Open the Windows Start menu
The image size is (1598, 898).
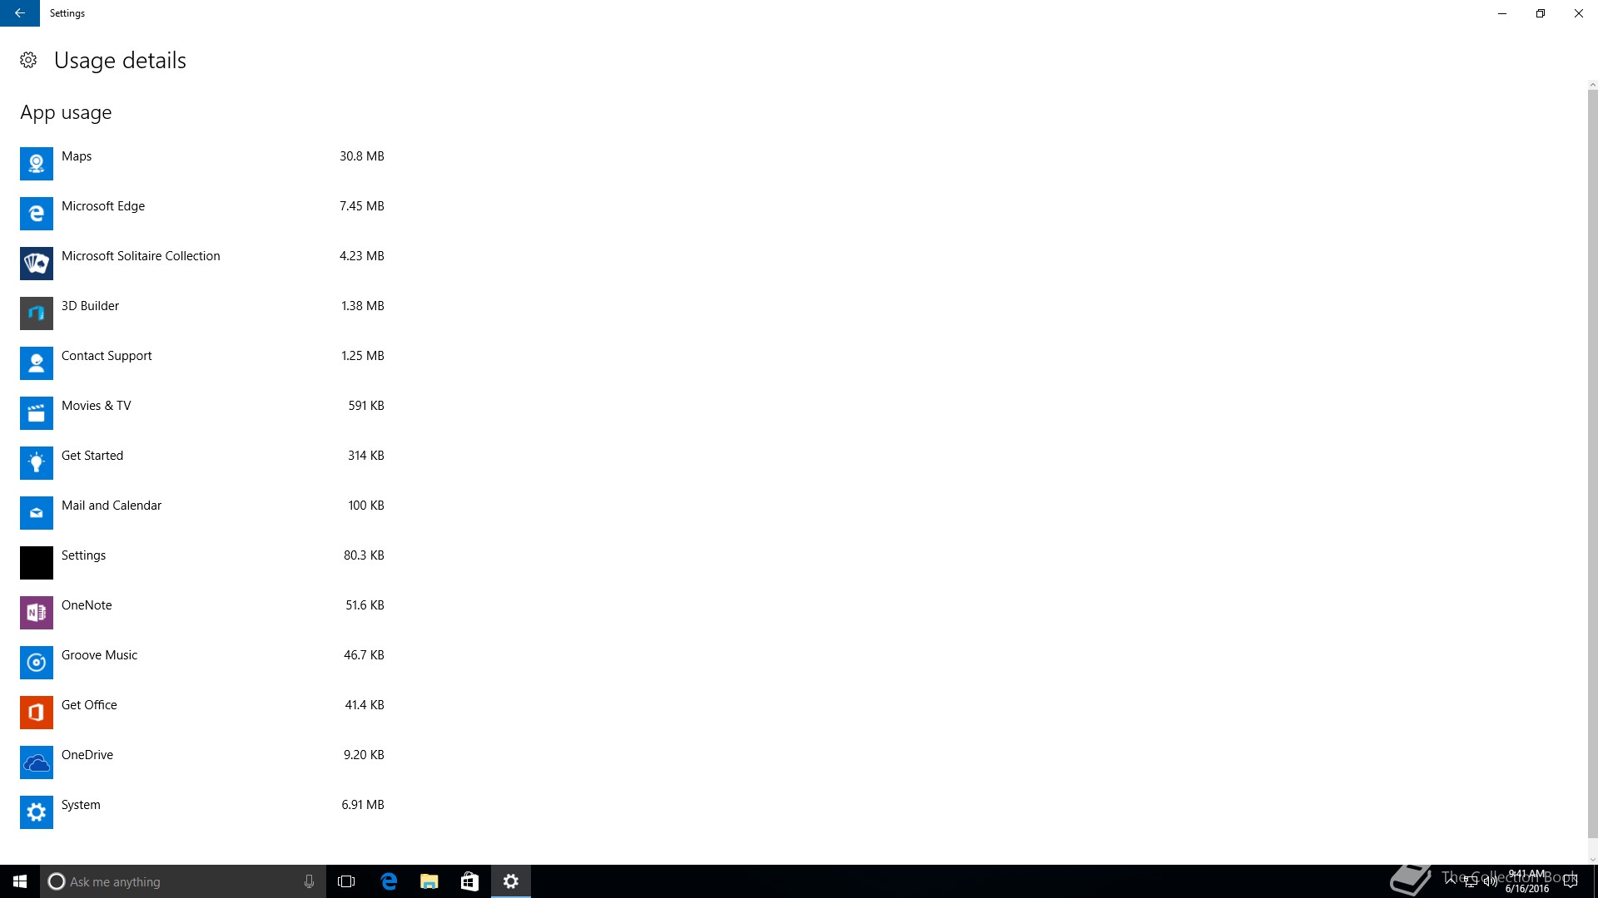pos(20,881)
